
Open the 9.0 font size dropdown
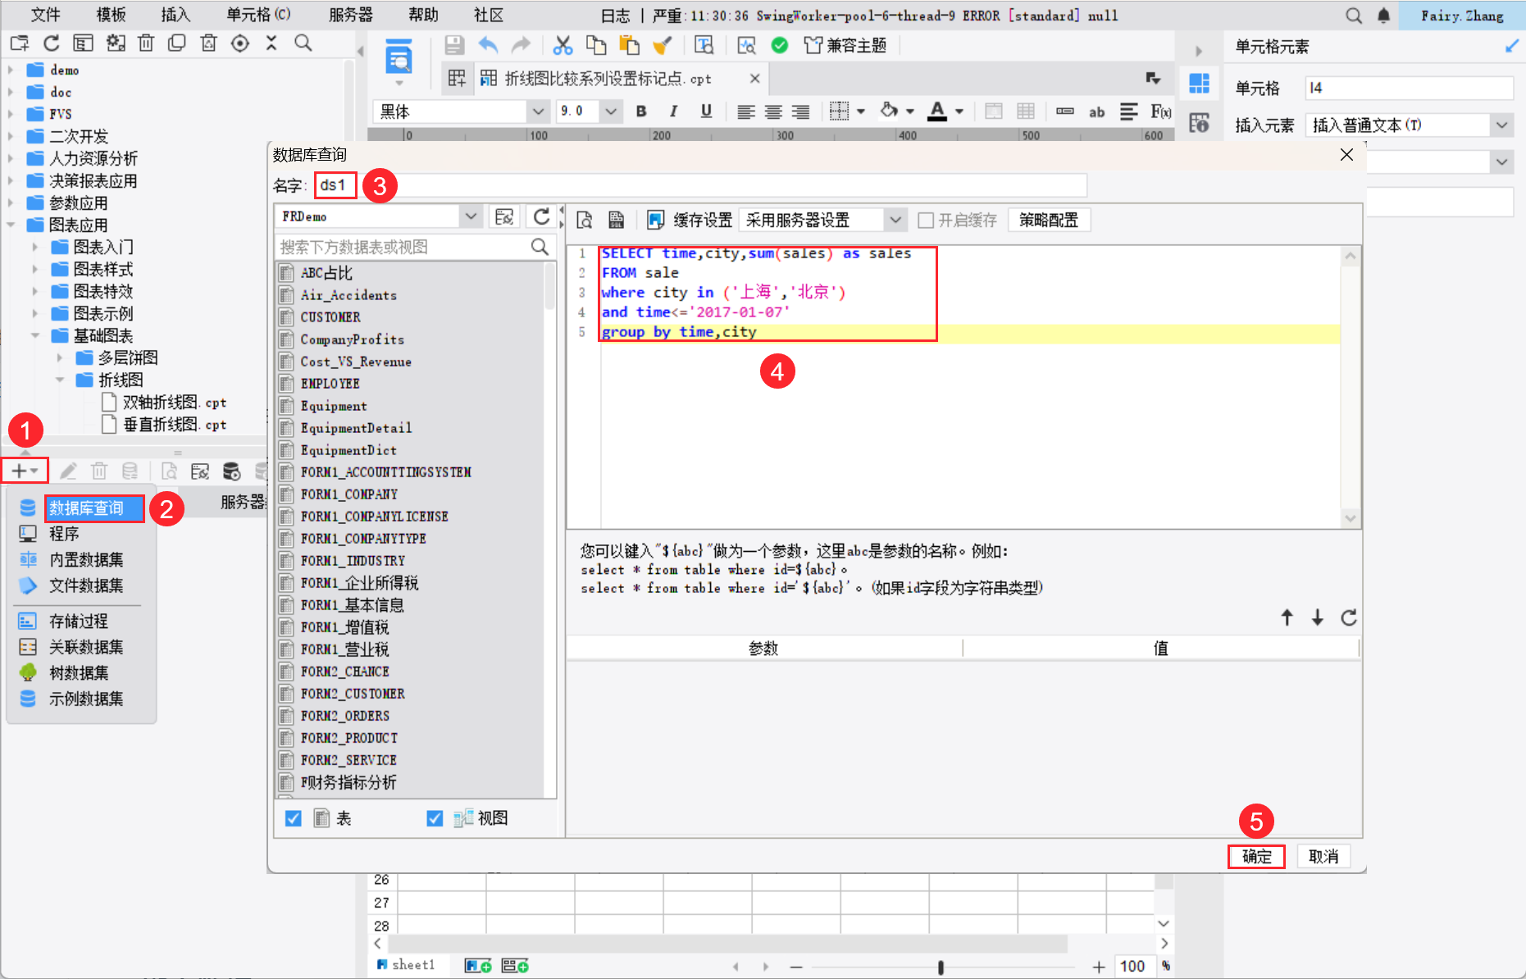[611, 112]
